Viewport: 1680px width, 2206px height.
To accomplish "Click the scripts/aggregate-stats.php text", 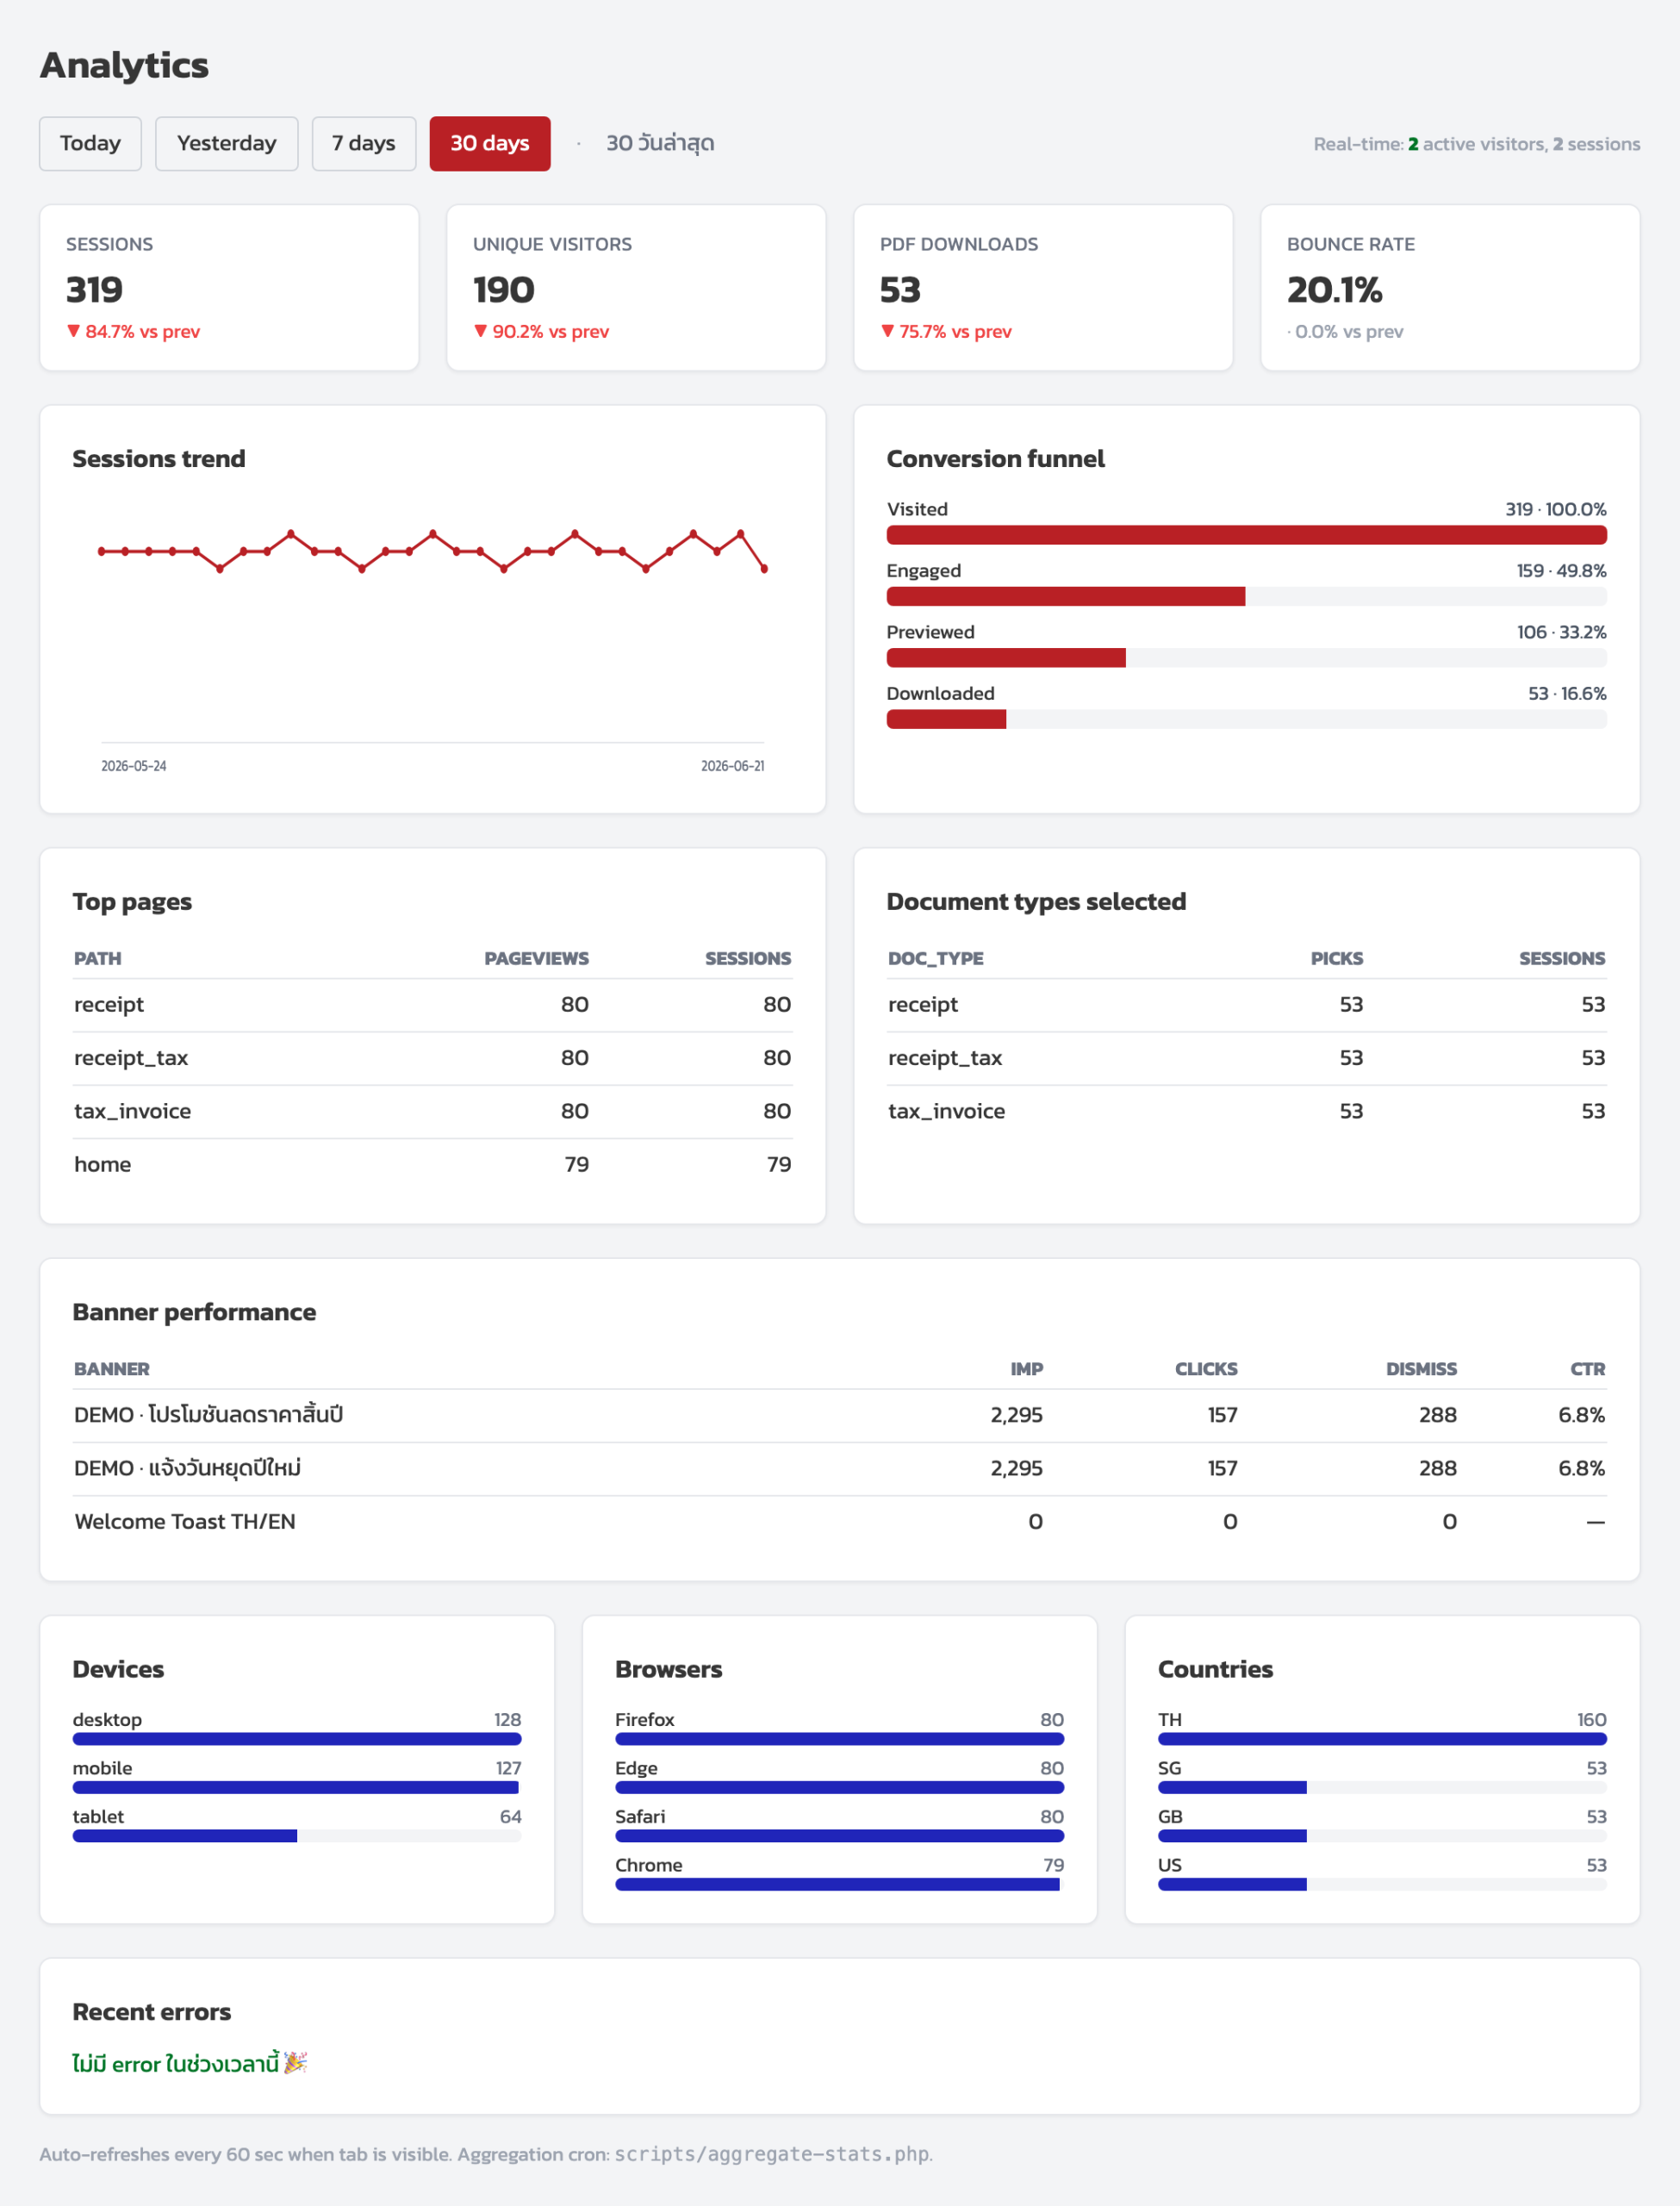I will 771,2154.
